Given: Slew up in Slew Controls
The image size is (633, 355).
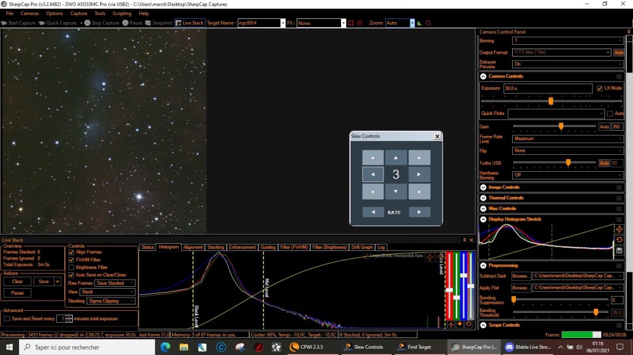Looking at the screenshot, I should (x=396, y=157).
